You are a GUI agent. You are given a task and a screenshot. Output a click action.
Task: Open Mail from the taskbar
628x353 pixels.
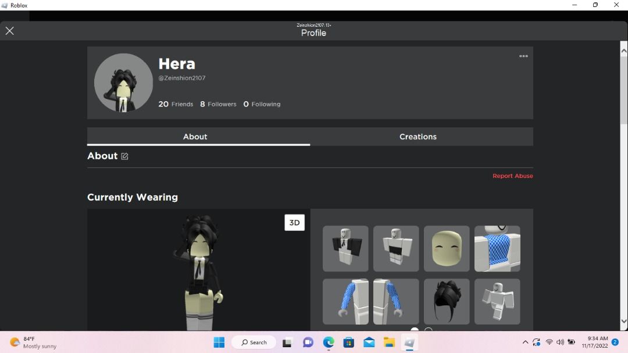[369, 342]
